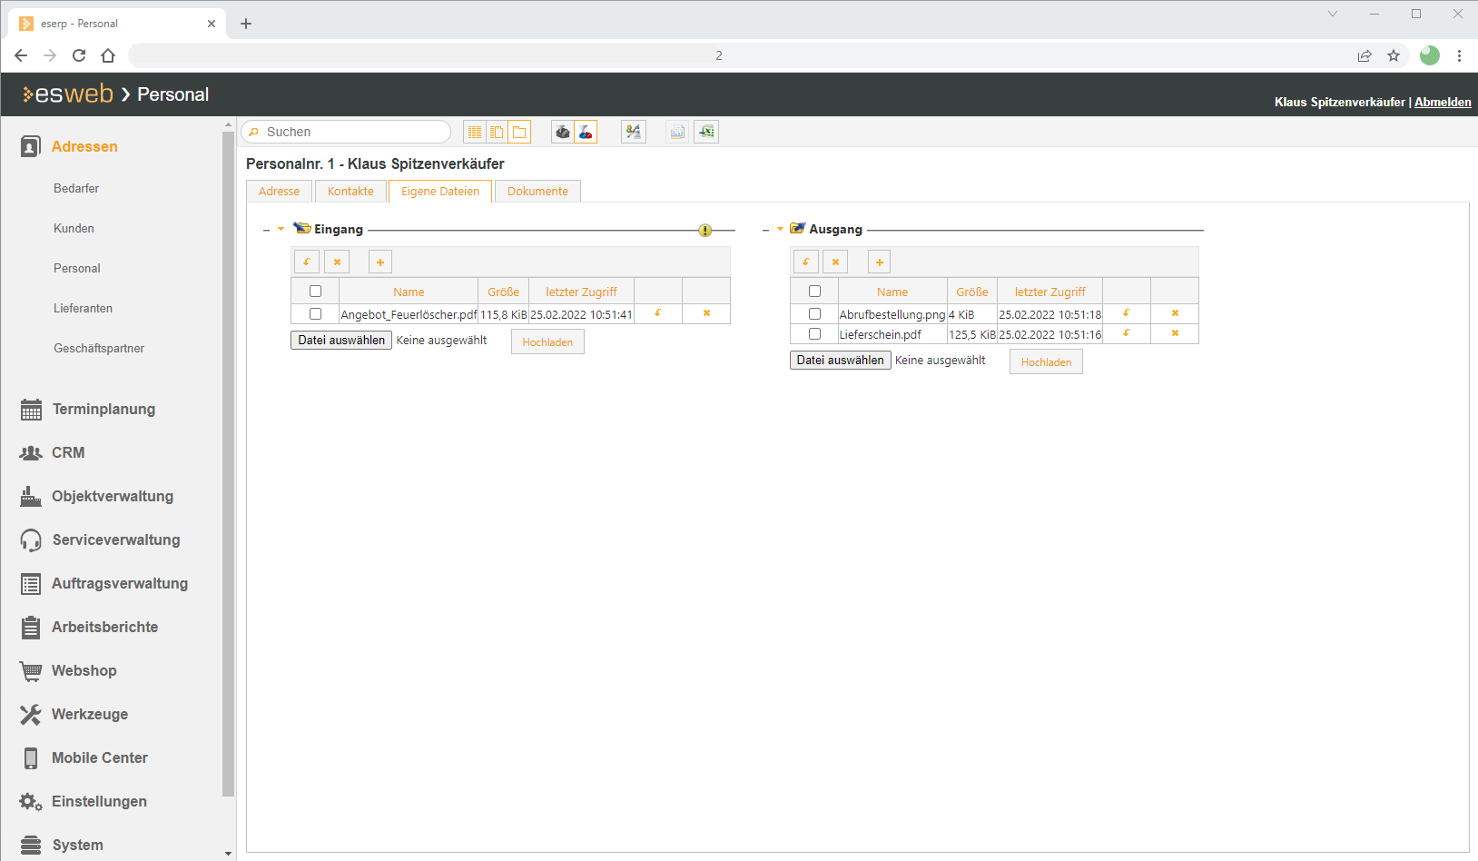This screenshot has height=861, width=1478.
Task: Click the move arrow for Lieferschein.pdf
Action: (1127, 333)
